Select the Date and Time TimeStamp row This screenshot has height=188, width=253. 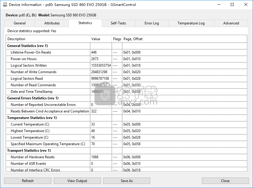[x=126, y=92]
